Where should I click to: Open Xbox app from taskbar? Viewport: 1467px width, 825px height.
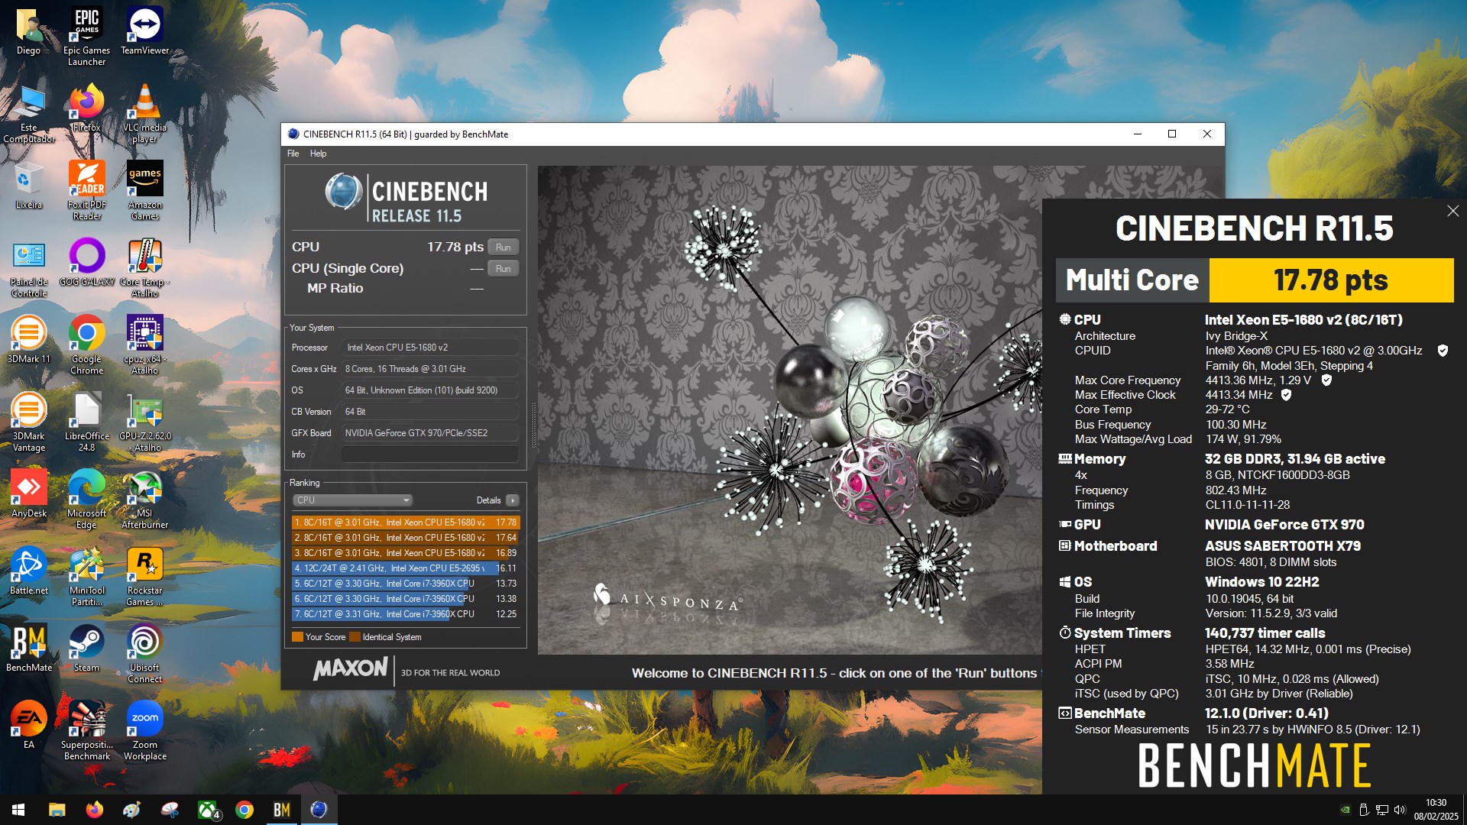coord(209,810)
